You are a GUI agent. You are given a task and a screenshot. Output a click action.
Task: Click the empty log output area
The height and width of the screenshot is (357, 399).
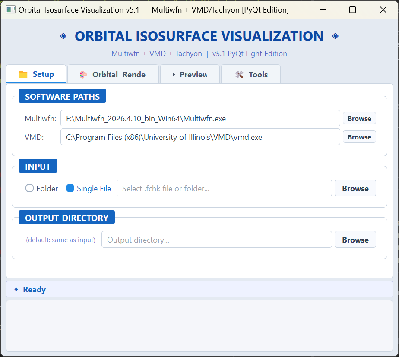pos(199,326)
